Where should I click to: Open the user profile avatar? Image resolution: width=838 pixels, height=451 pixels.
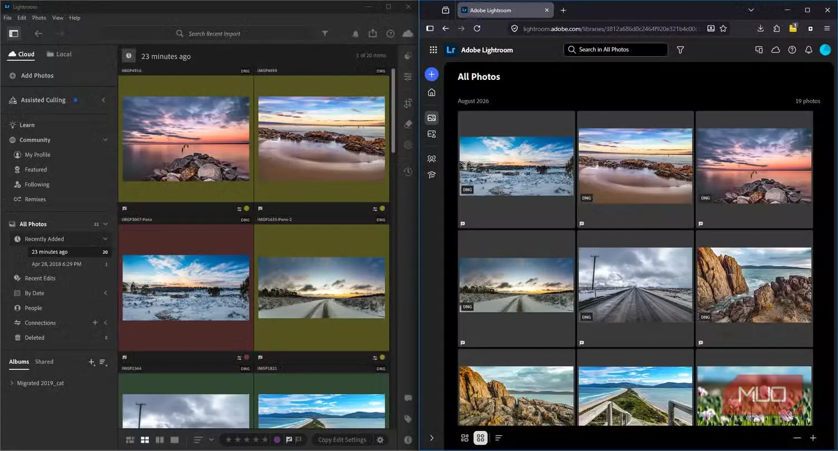coord(825,50)
